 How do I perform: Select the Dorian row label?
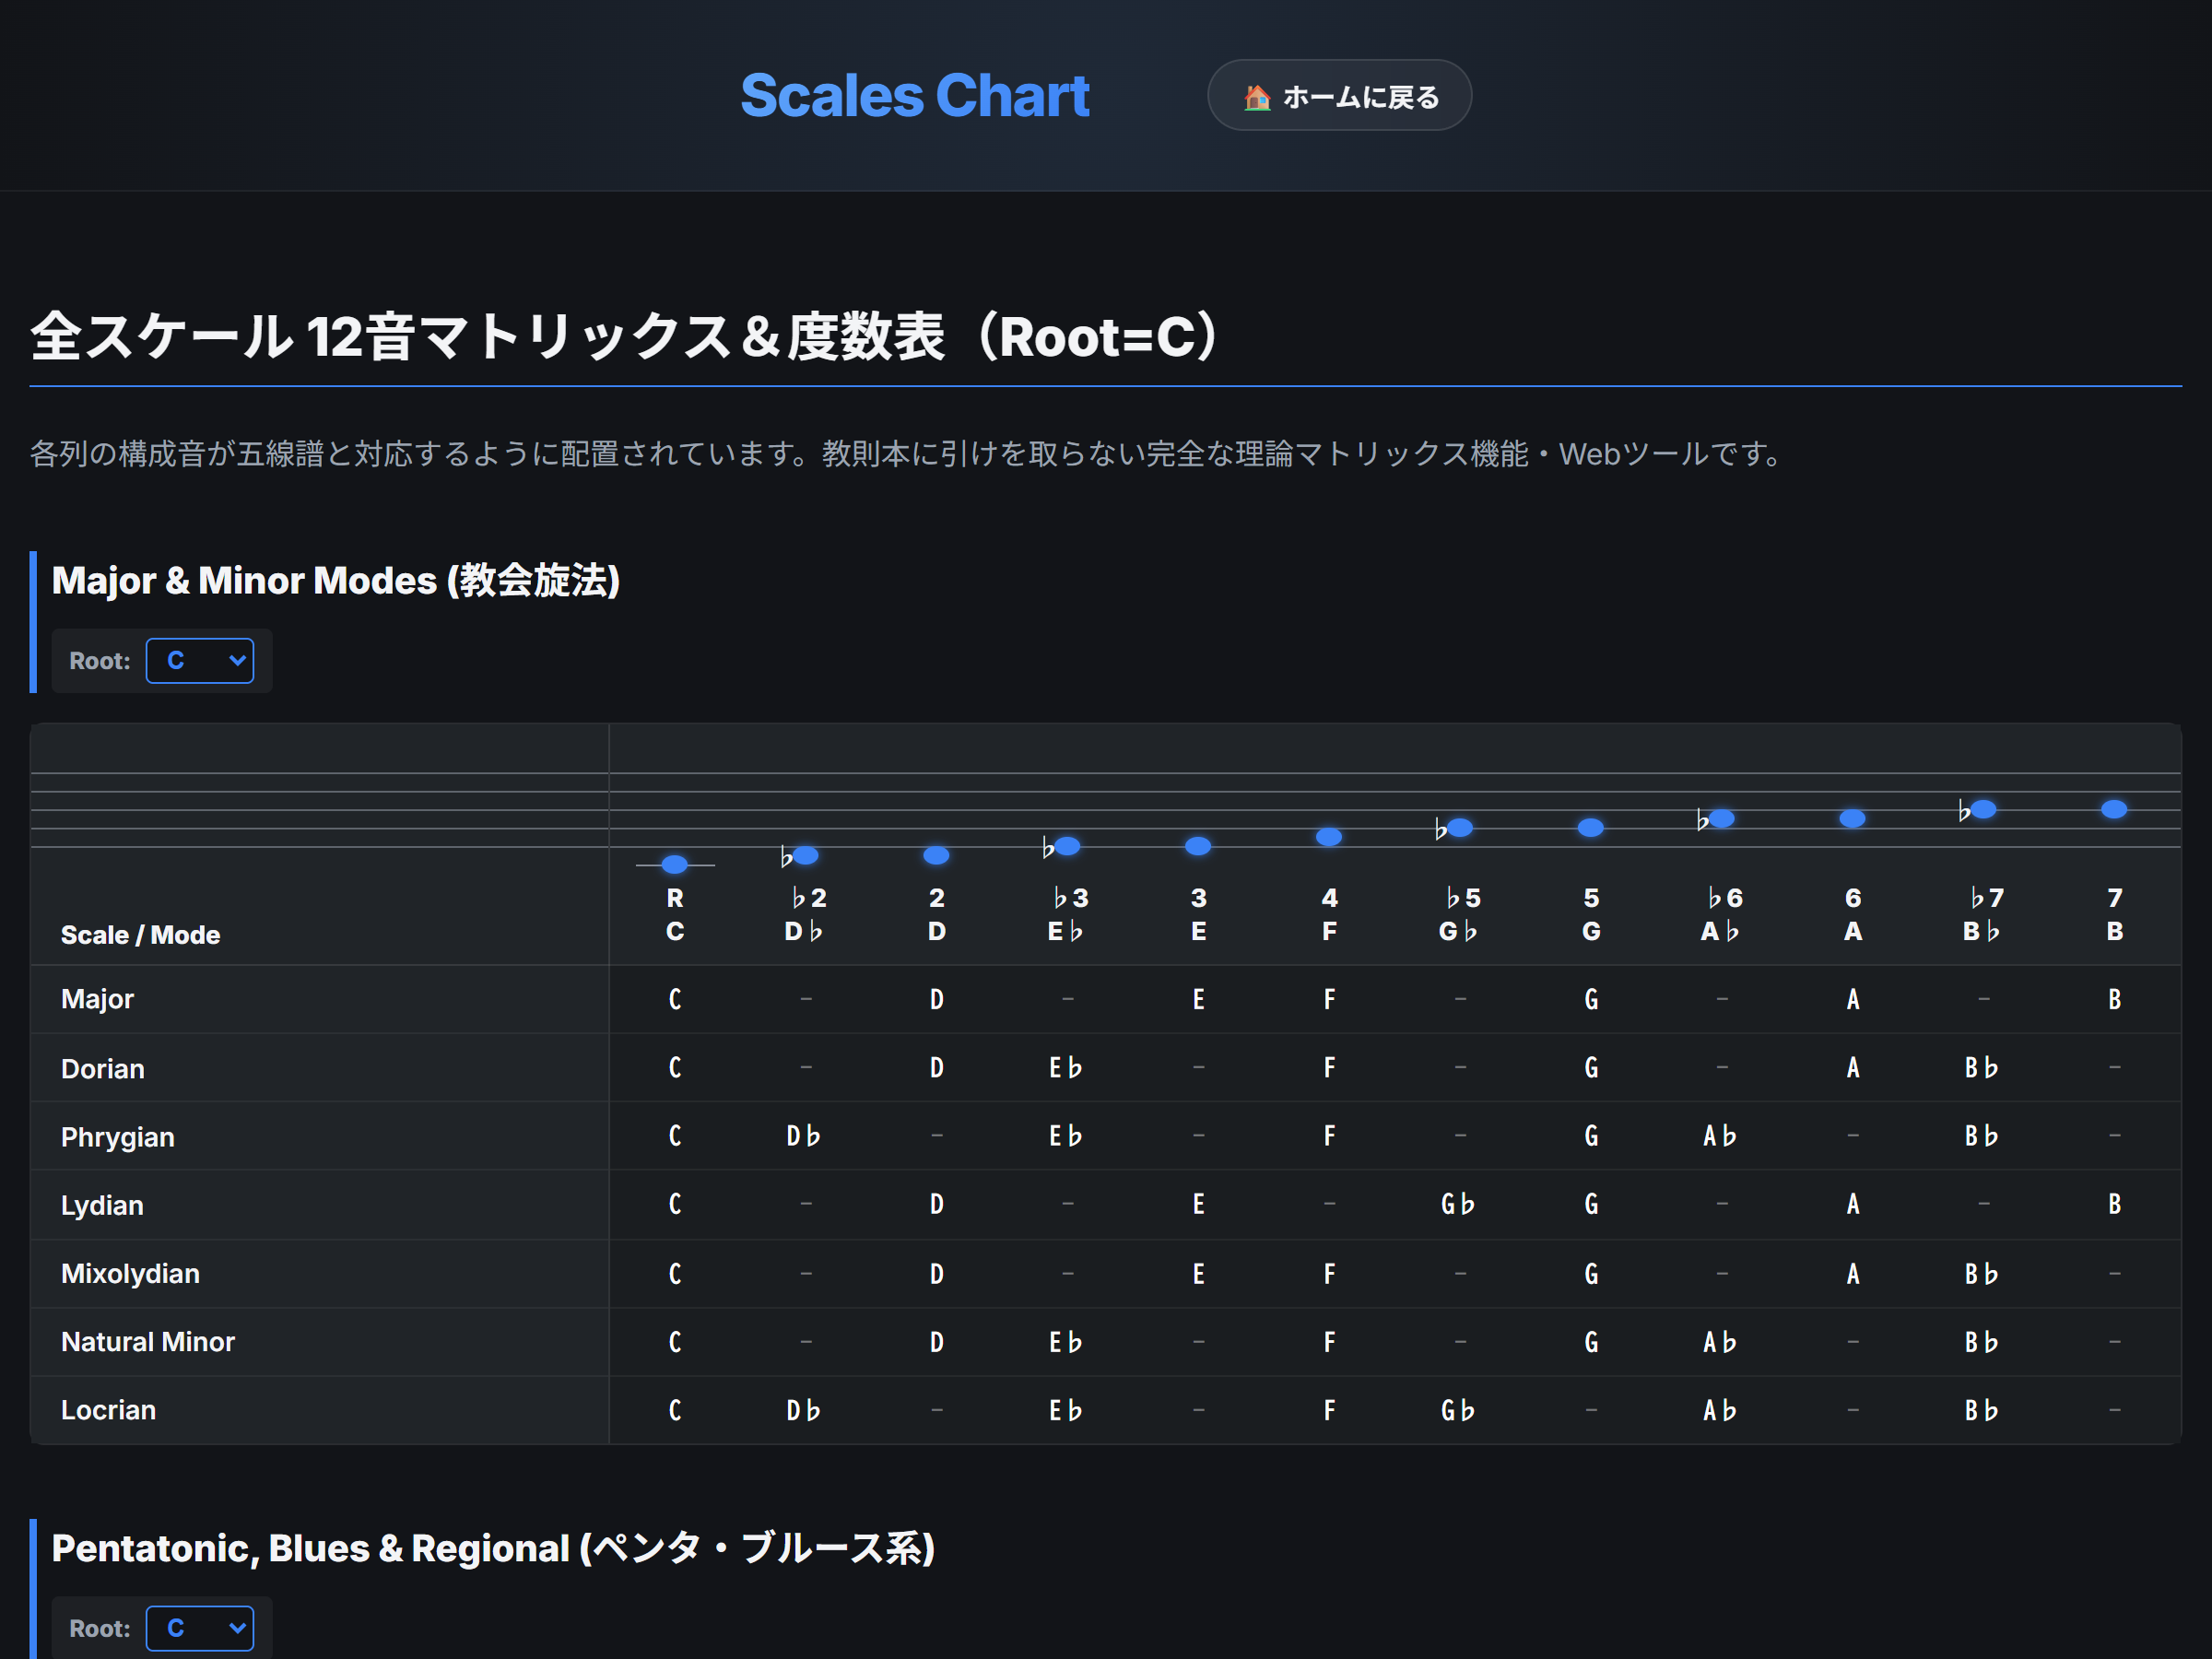point(103,1068)
